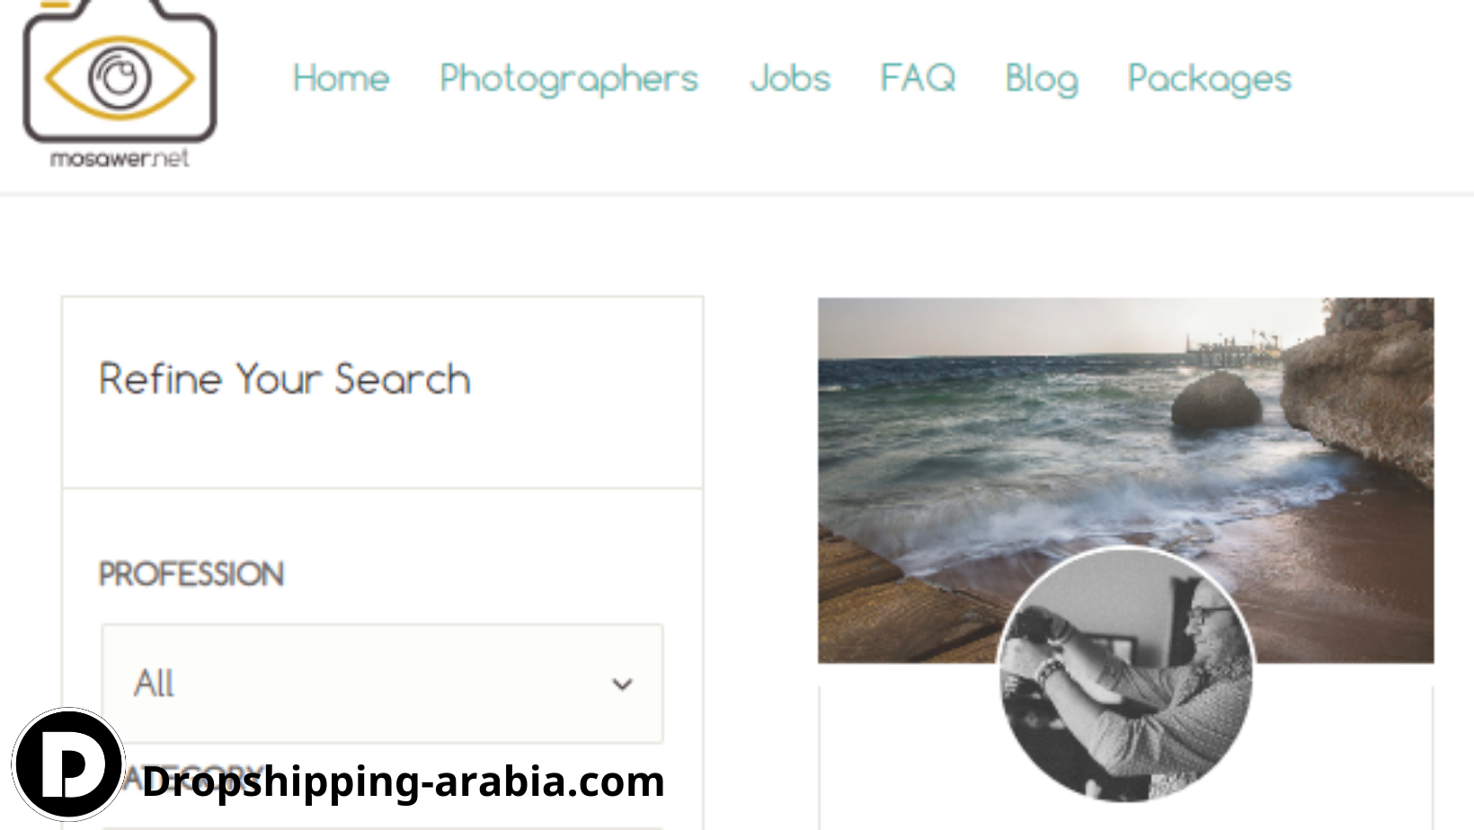Click the photographer's circular profile picture
Viewport: 1474px width, 830px height.
[1125, 674]
